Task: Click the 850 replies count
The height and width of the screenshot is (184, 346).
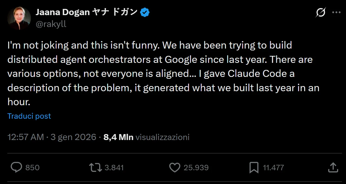Action: click(32, 168)
